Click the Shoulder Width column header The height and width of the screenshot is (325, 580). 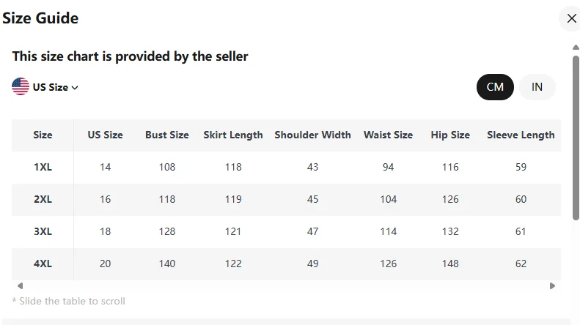pos(312,135)
